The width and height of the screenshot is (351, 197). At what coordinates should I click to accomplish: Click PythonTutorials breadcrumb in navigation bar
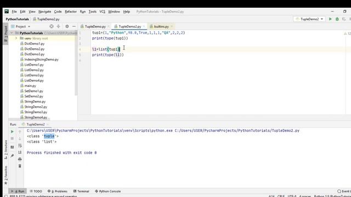pyautogui.click(x=17, y=19)
